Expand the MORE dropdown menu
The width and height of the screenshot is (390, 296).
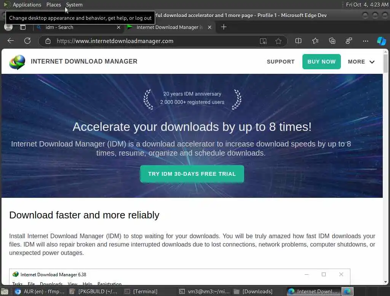pyautogui.click(x=361, y=62)
